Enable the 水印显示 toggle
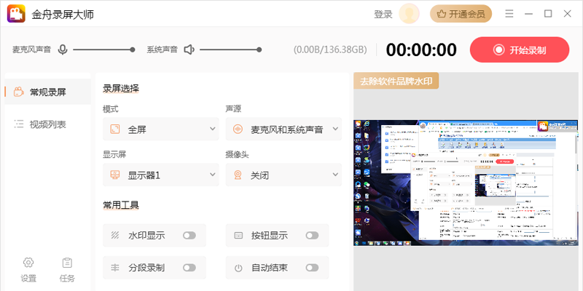 [189, 235]
